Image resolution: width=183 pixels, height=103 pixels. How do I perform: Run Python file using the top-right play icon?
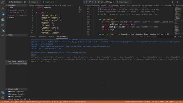[173, 2]
